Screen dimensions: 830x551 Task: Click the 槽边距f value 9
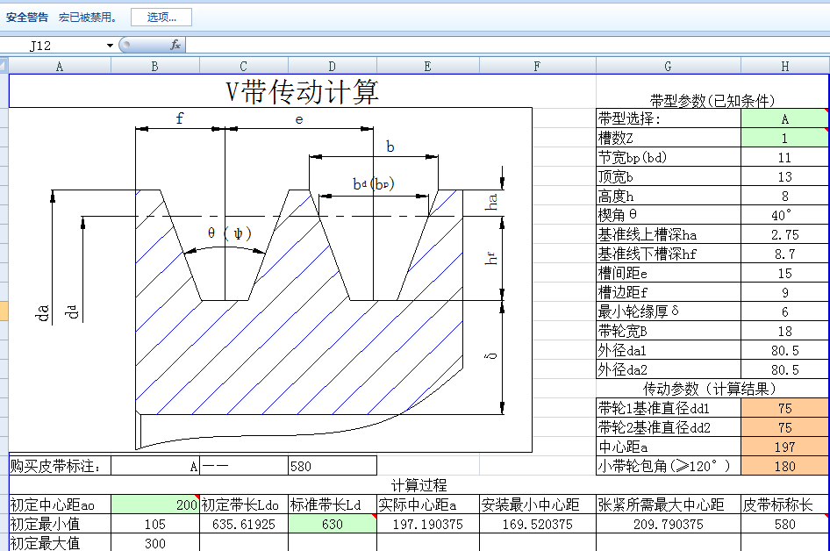785,293
